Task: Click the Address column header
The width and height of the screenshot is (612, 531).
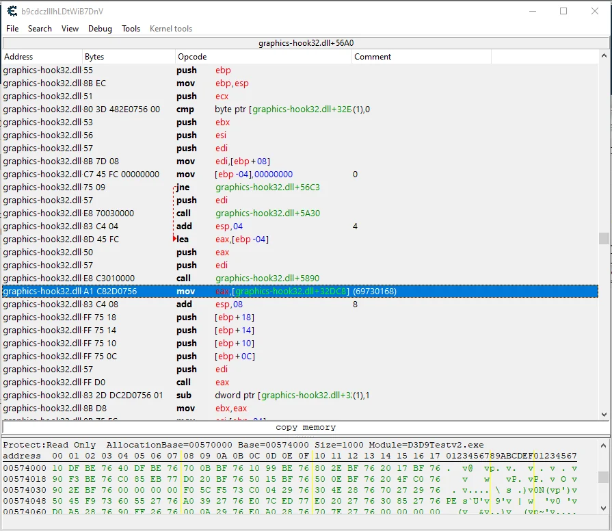Action: point(42,57)
